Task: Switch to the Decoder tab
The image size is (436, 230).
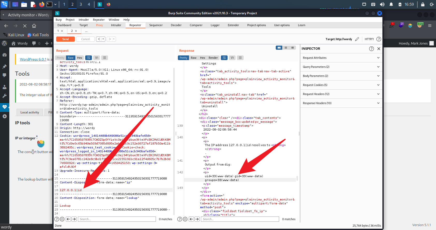Action: pyautogui.click(x=176, y=25)
